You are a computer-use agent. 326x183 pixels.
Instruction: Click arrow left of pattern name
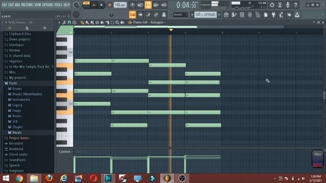point(192,15)
